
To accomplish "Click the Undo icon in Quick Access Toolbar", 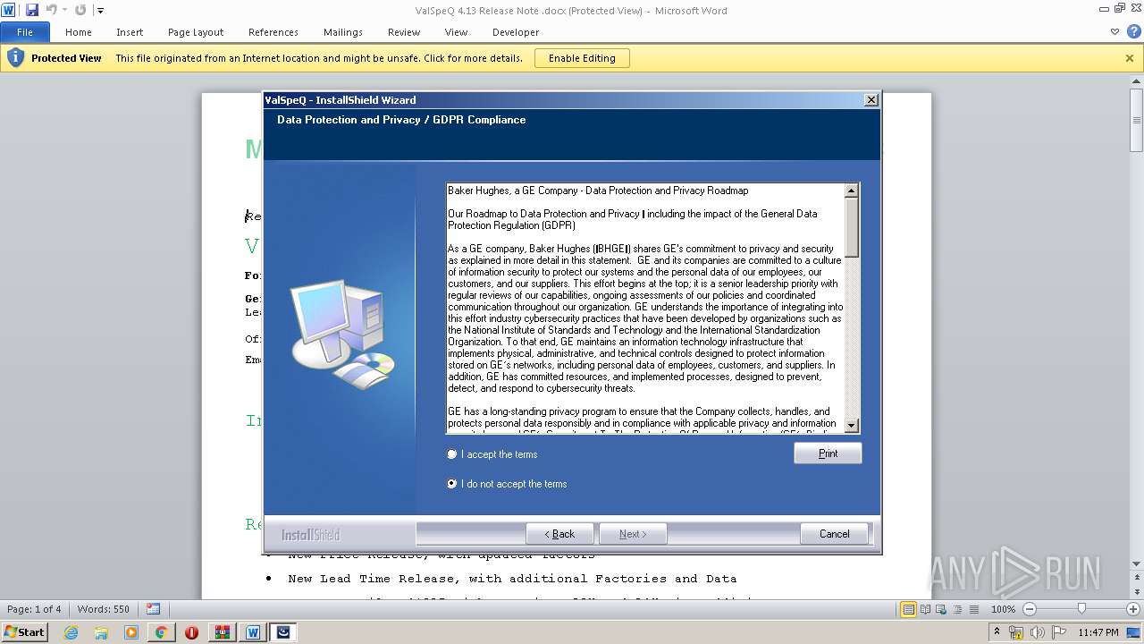I will tap(52, 10).
